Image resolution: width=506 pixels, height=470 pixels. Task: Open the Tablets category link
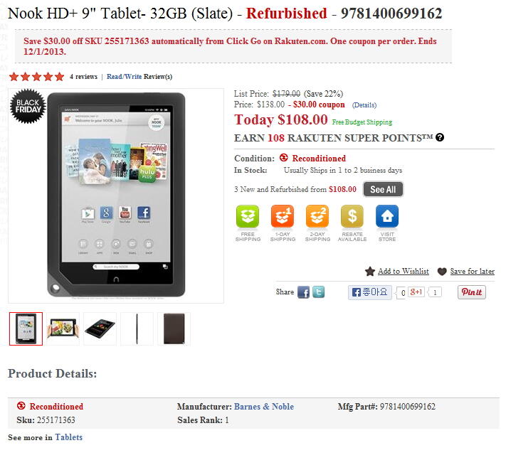[x=69, y=437]
